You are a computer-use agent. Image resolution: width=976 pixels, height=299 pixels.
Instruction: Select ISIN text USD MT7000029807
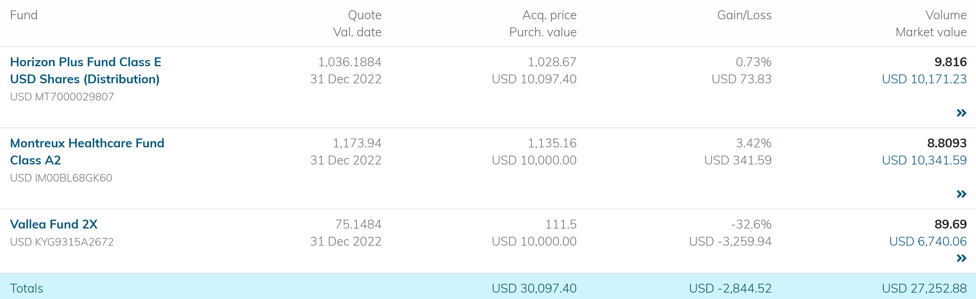62,97
